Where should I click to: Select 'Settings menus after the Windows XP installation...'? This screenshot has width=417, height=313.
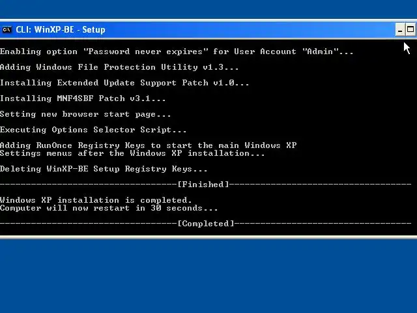pos(132,153)
